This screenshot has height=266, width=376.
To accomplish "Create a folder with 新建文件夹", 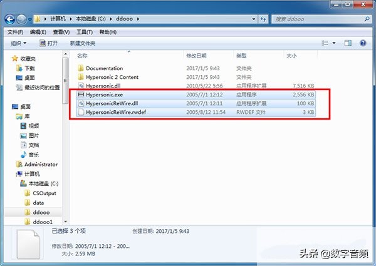I will 83,43.
